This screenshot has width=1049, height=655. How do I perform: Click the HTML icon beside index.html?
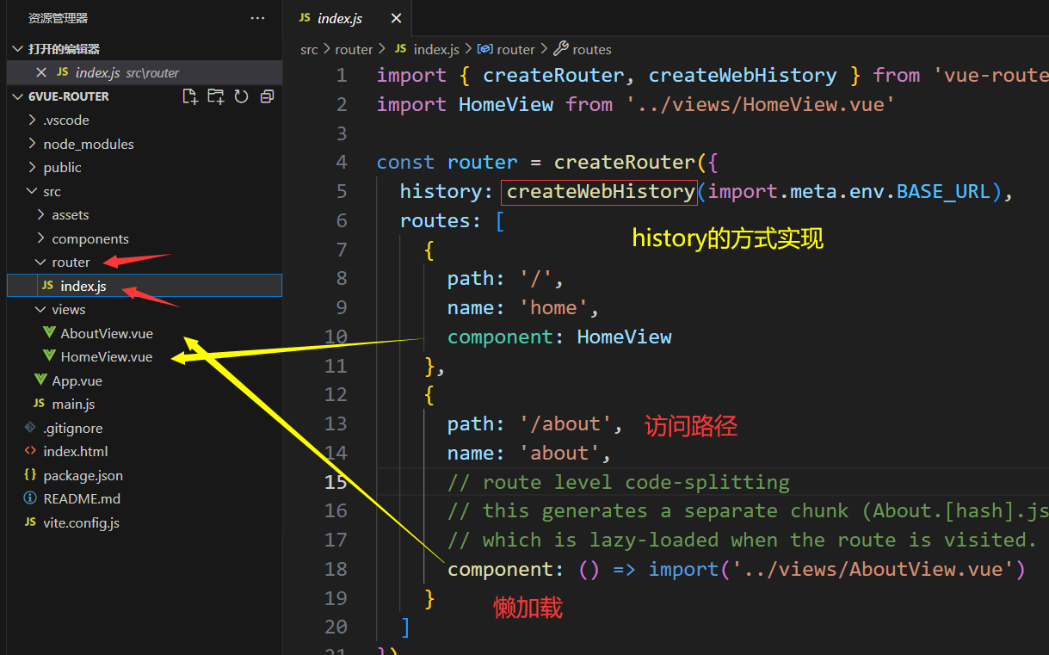tap(30, 451)
